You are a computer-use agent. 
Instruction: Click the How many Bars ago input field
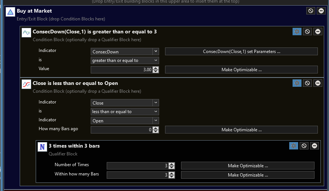click(x=121, y=130)
